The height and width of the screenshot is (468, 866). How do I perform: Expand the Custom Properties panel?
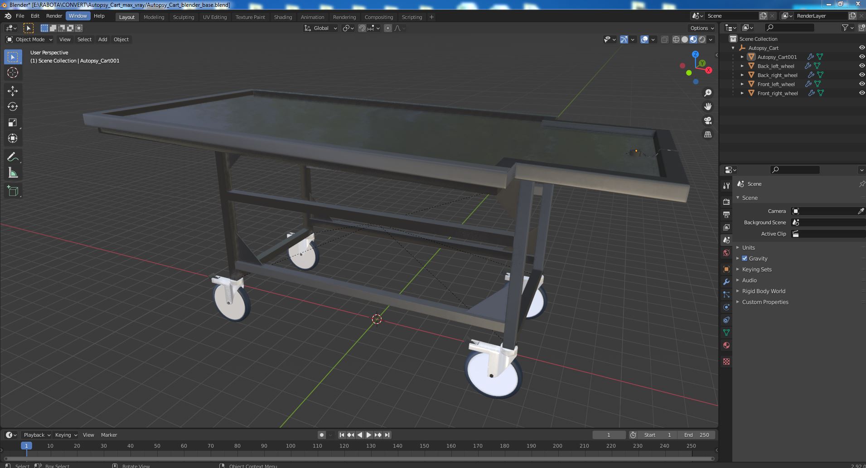point(765,302)
